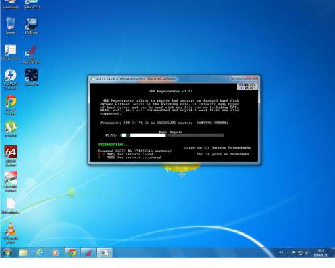The height and width of the screenshot is (268, 335).
Task: Open the HDD Regenerator desktop shortcut
Action: [x=31, y=54]
